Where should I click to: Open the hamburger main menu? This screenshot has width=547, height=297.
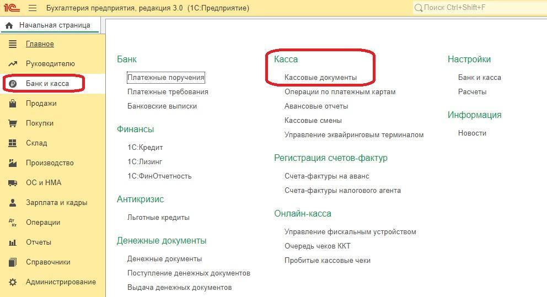pyautogui.click(x=33, y=8)
